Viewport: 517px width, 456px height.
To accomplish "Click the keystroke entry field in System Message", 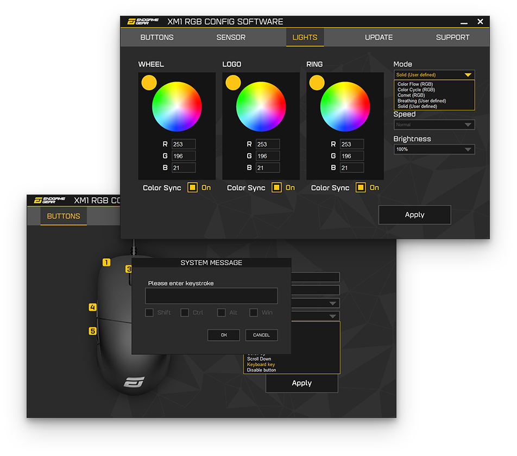I will (211, 296).
